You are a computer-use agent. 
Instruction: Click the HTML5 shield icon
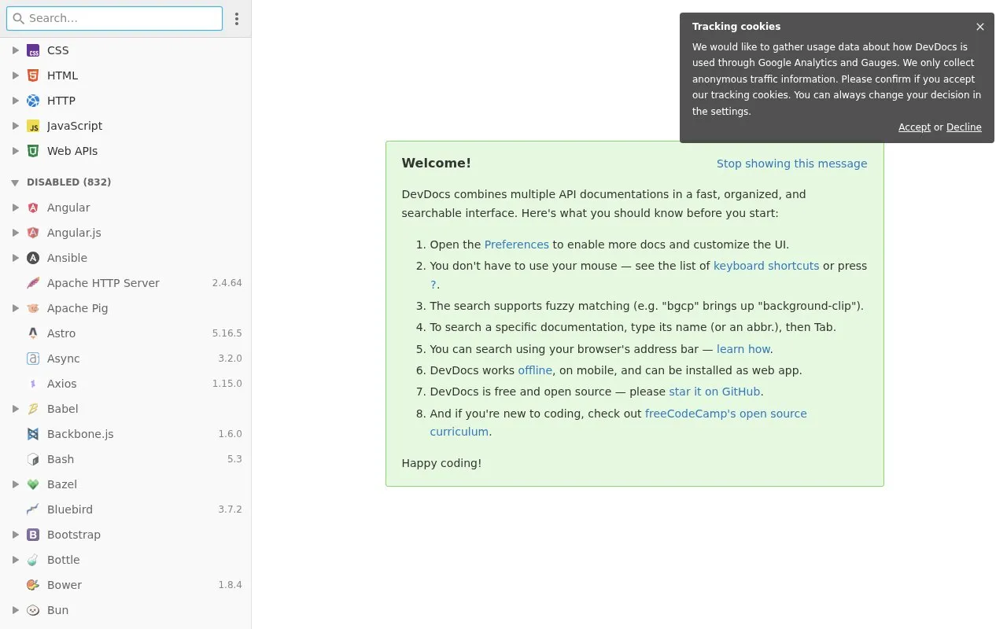pos(33,75)
